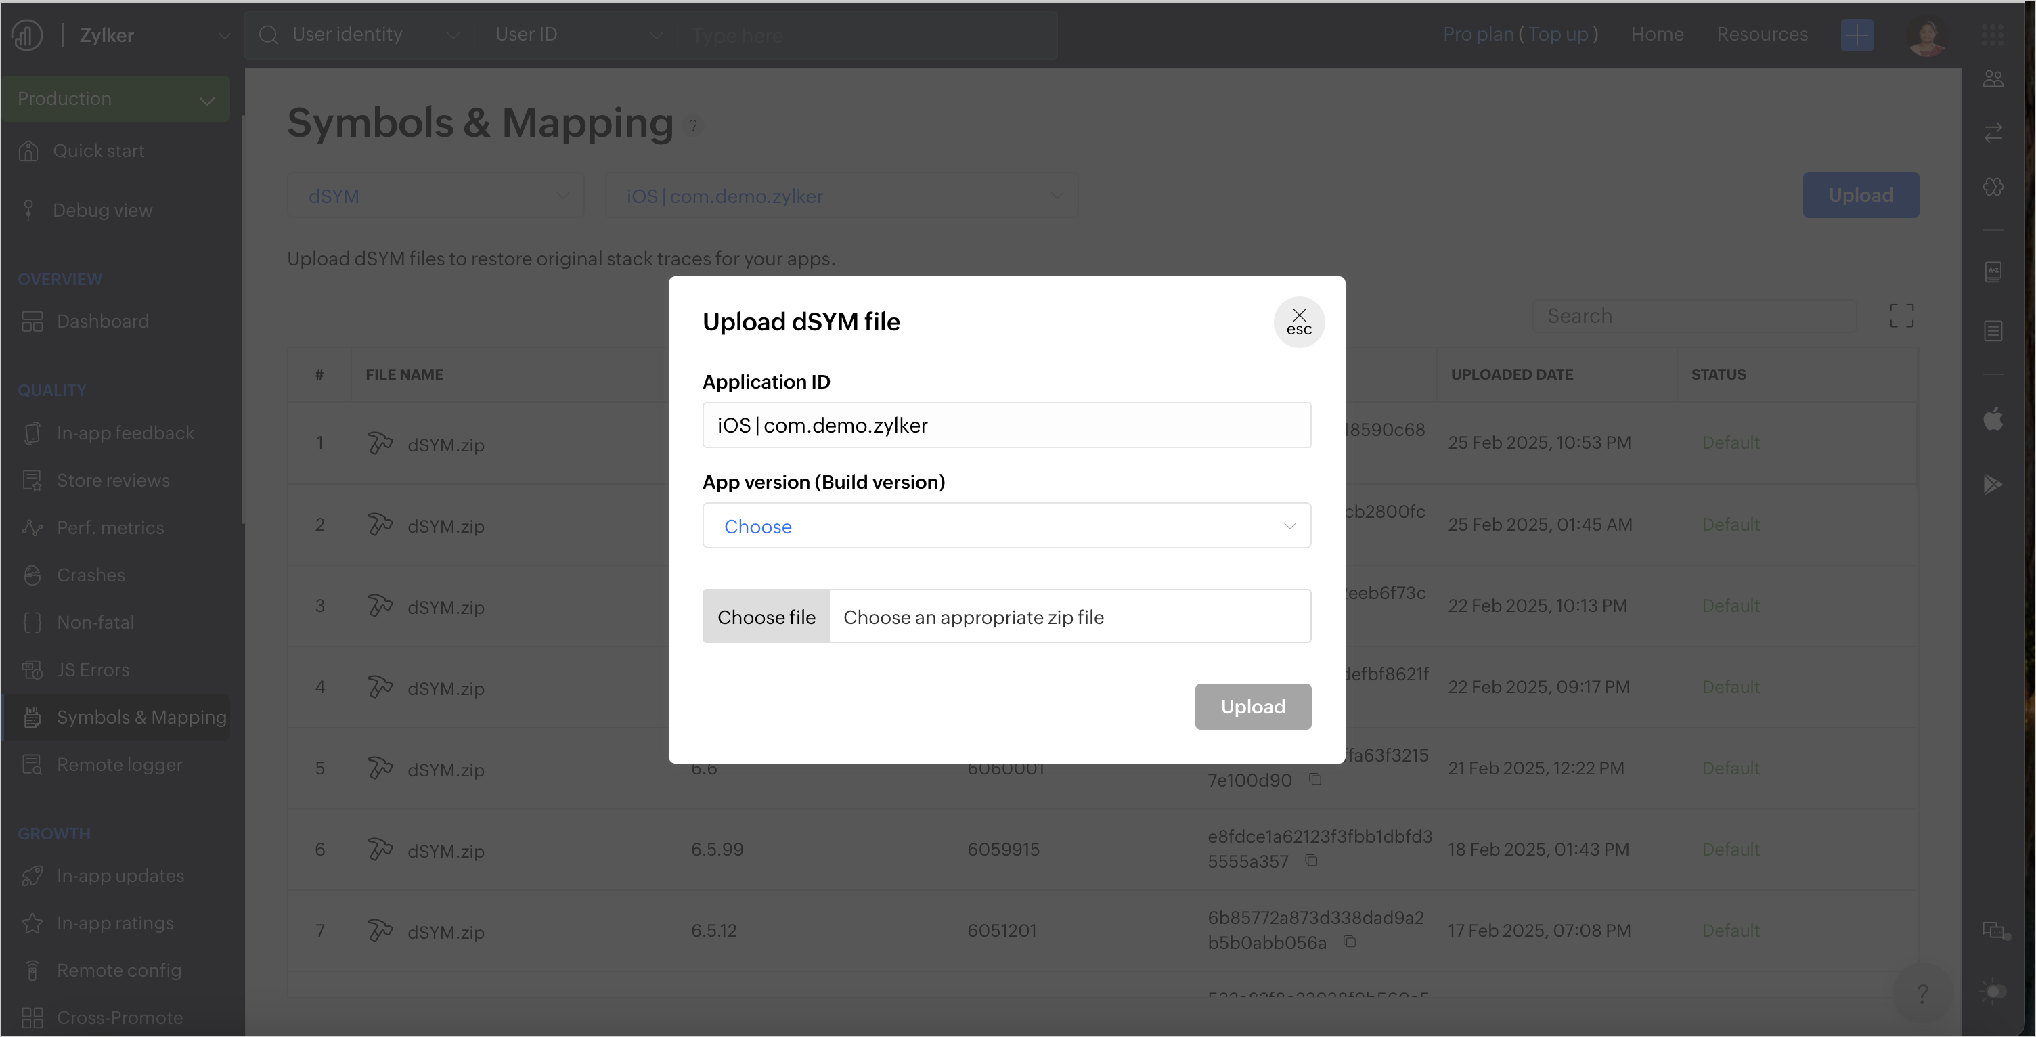Click the users icon in the right rail
Screen dimensions: 2036x1037
(1993, 79)
